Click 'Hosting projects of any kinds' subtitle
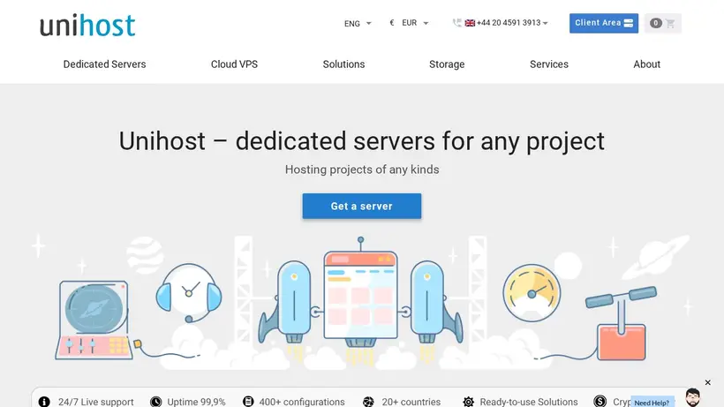 [362, 170]
